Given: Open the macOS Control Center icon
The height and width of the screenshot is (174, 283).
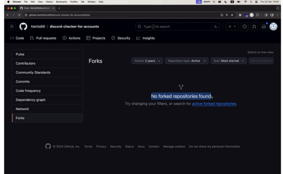Looking at the screenshot, I should [256, 2].
